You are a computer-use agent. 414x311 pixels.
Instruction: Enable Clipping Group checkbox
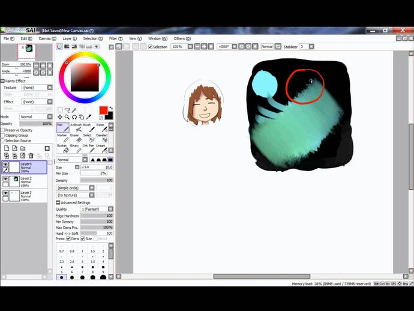[2, 135]
